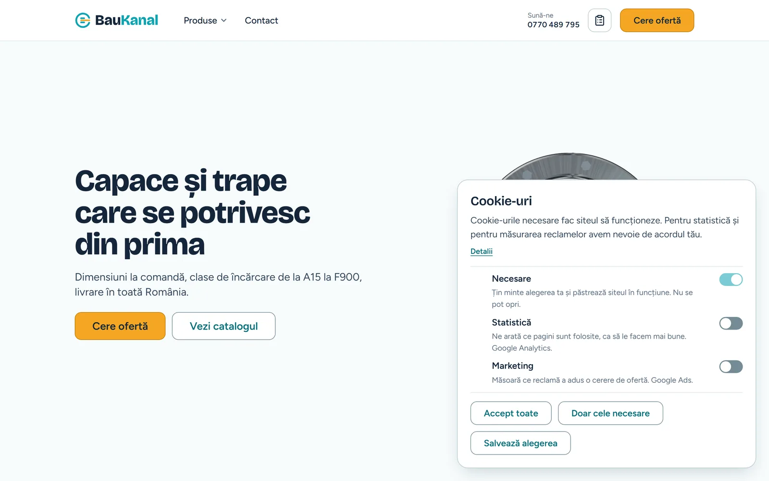The height and width of the screenshot is (481, 769).
Task: Click the manhole cover product image
Action: pyautogui.click(x=570, y=166)
